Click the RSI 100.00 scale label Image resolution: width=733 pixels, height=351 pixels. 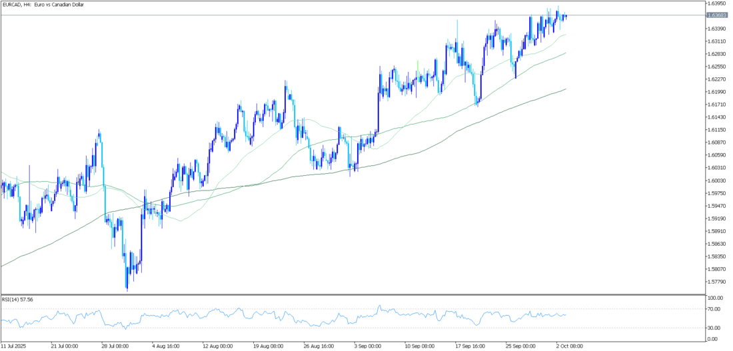717,298
